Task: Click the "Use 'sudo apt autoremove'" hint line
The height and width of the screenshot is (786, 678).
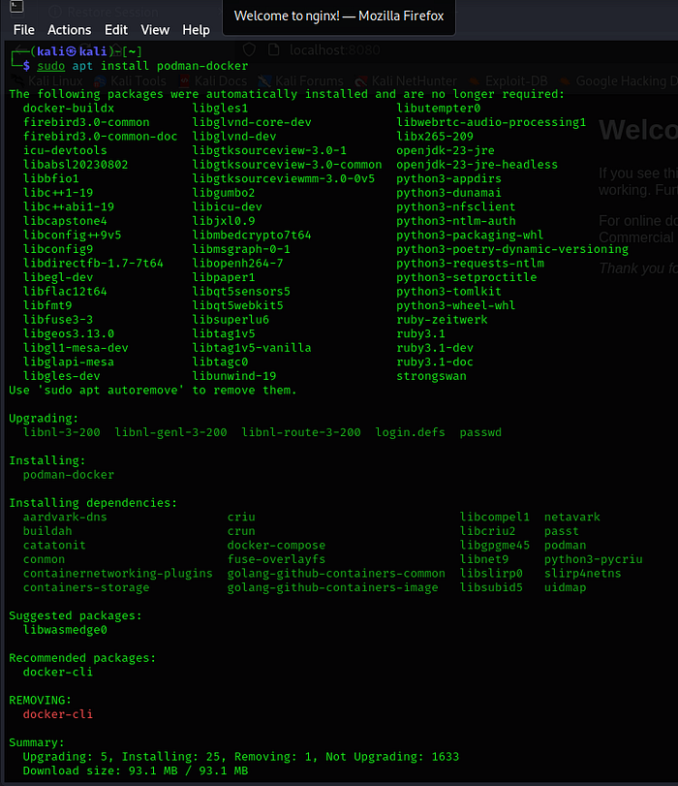Action: (153, 390)
